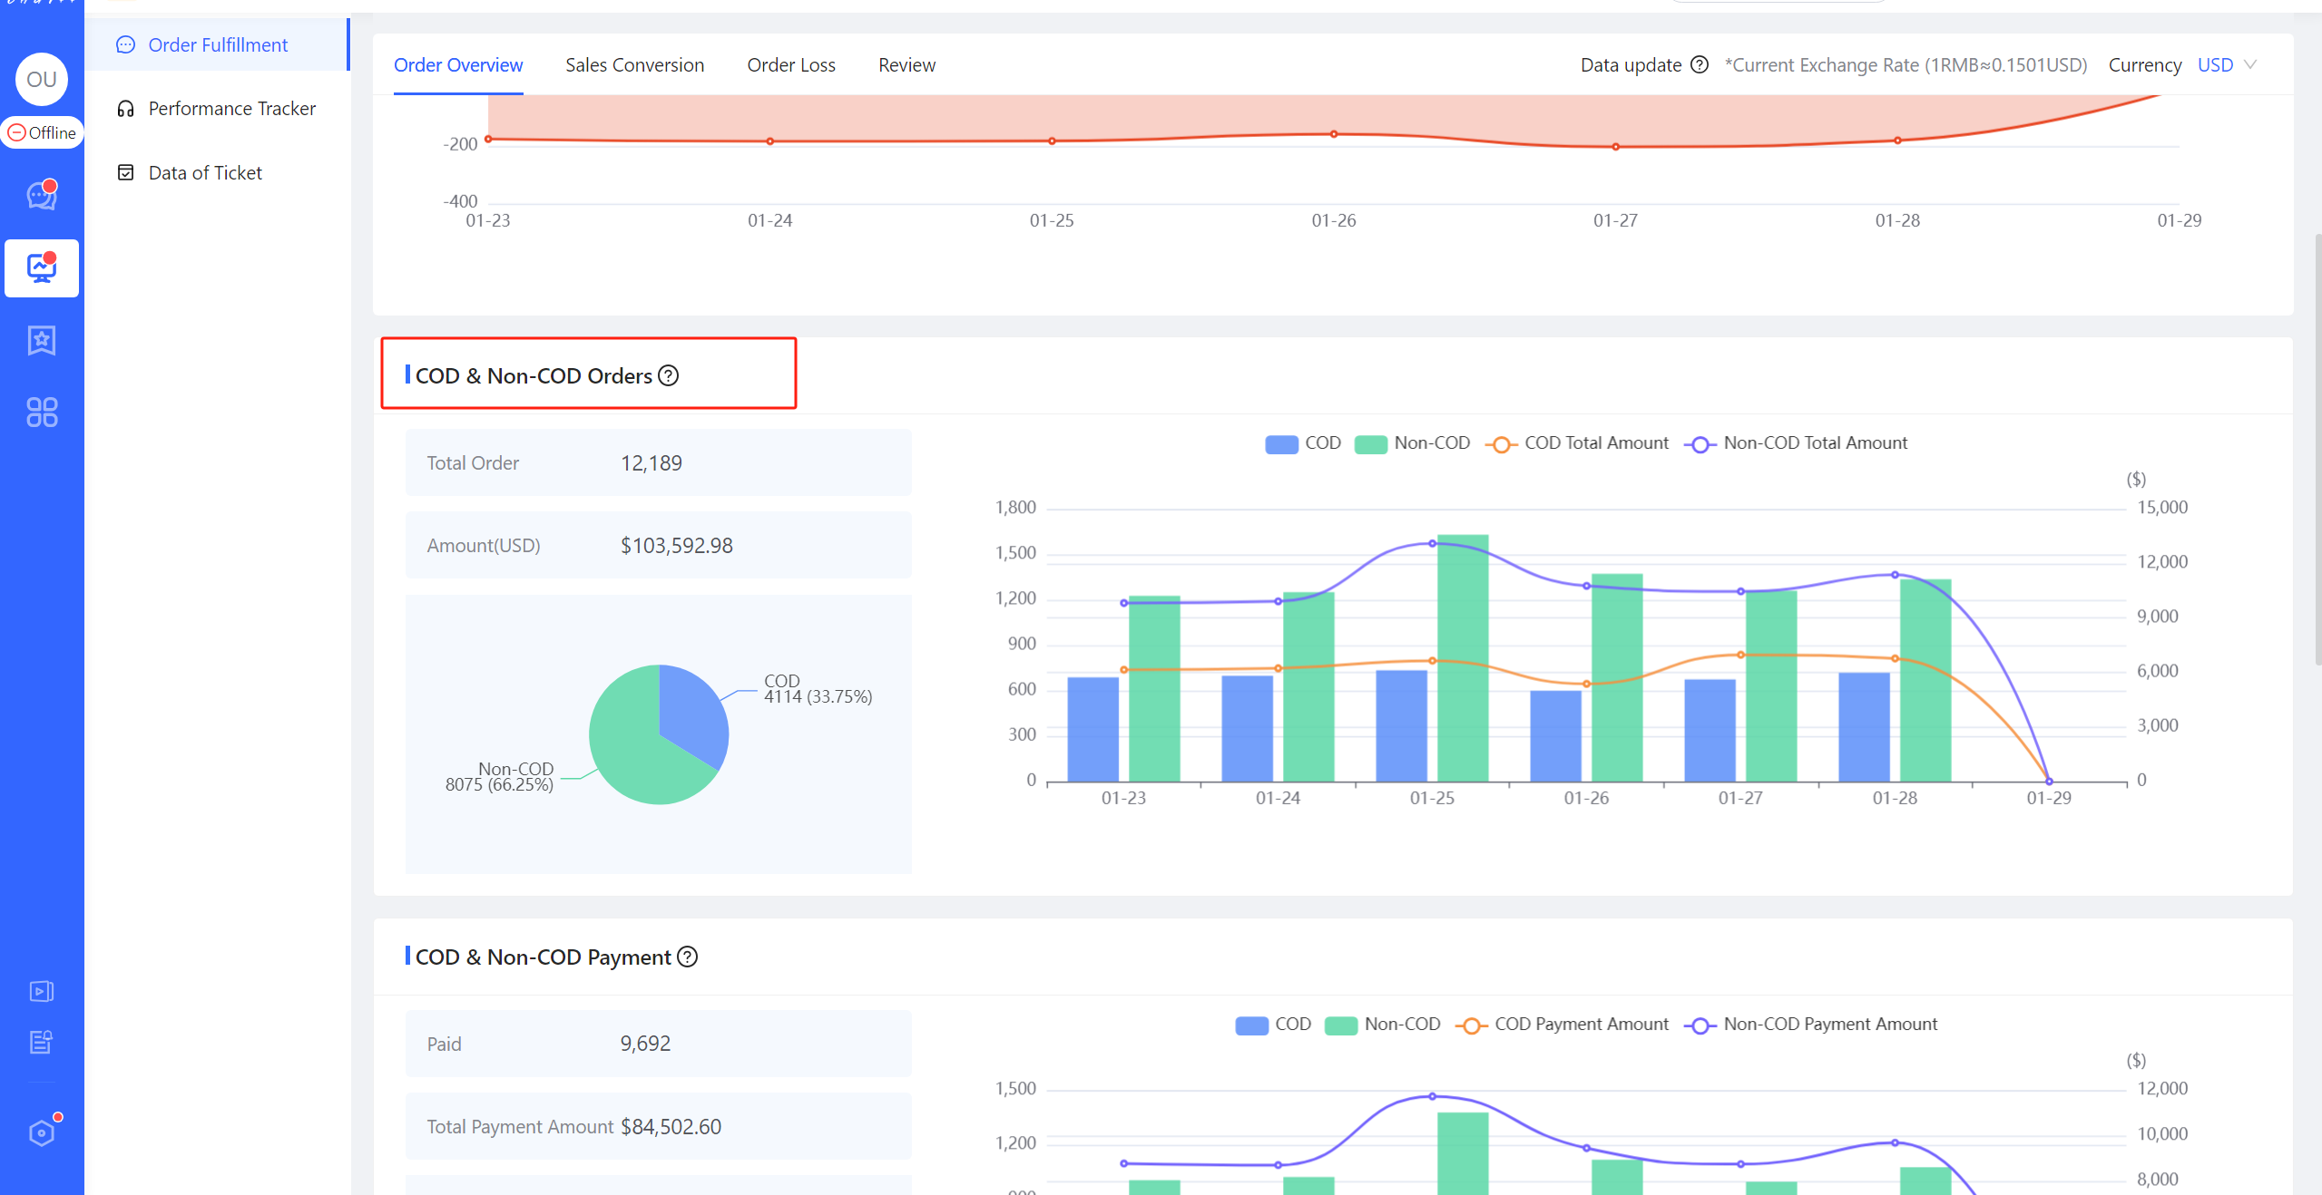Toggle COD Total Amount legend line
This screenshot has height=1195, width=2322.
[x=1577, y=443]
